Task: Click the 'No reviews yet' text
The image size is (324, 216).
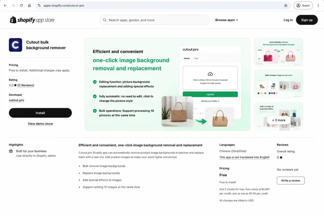Action: point(287,170)
